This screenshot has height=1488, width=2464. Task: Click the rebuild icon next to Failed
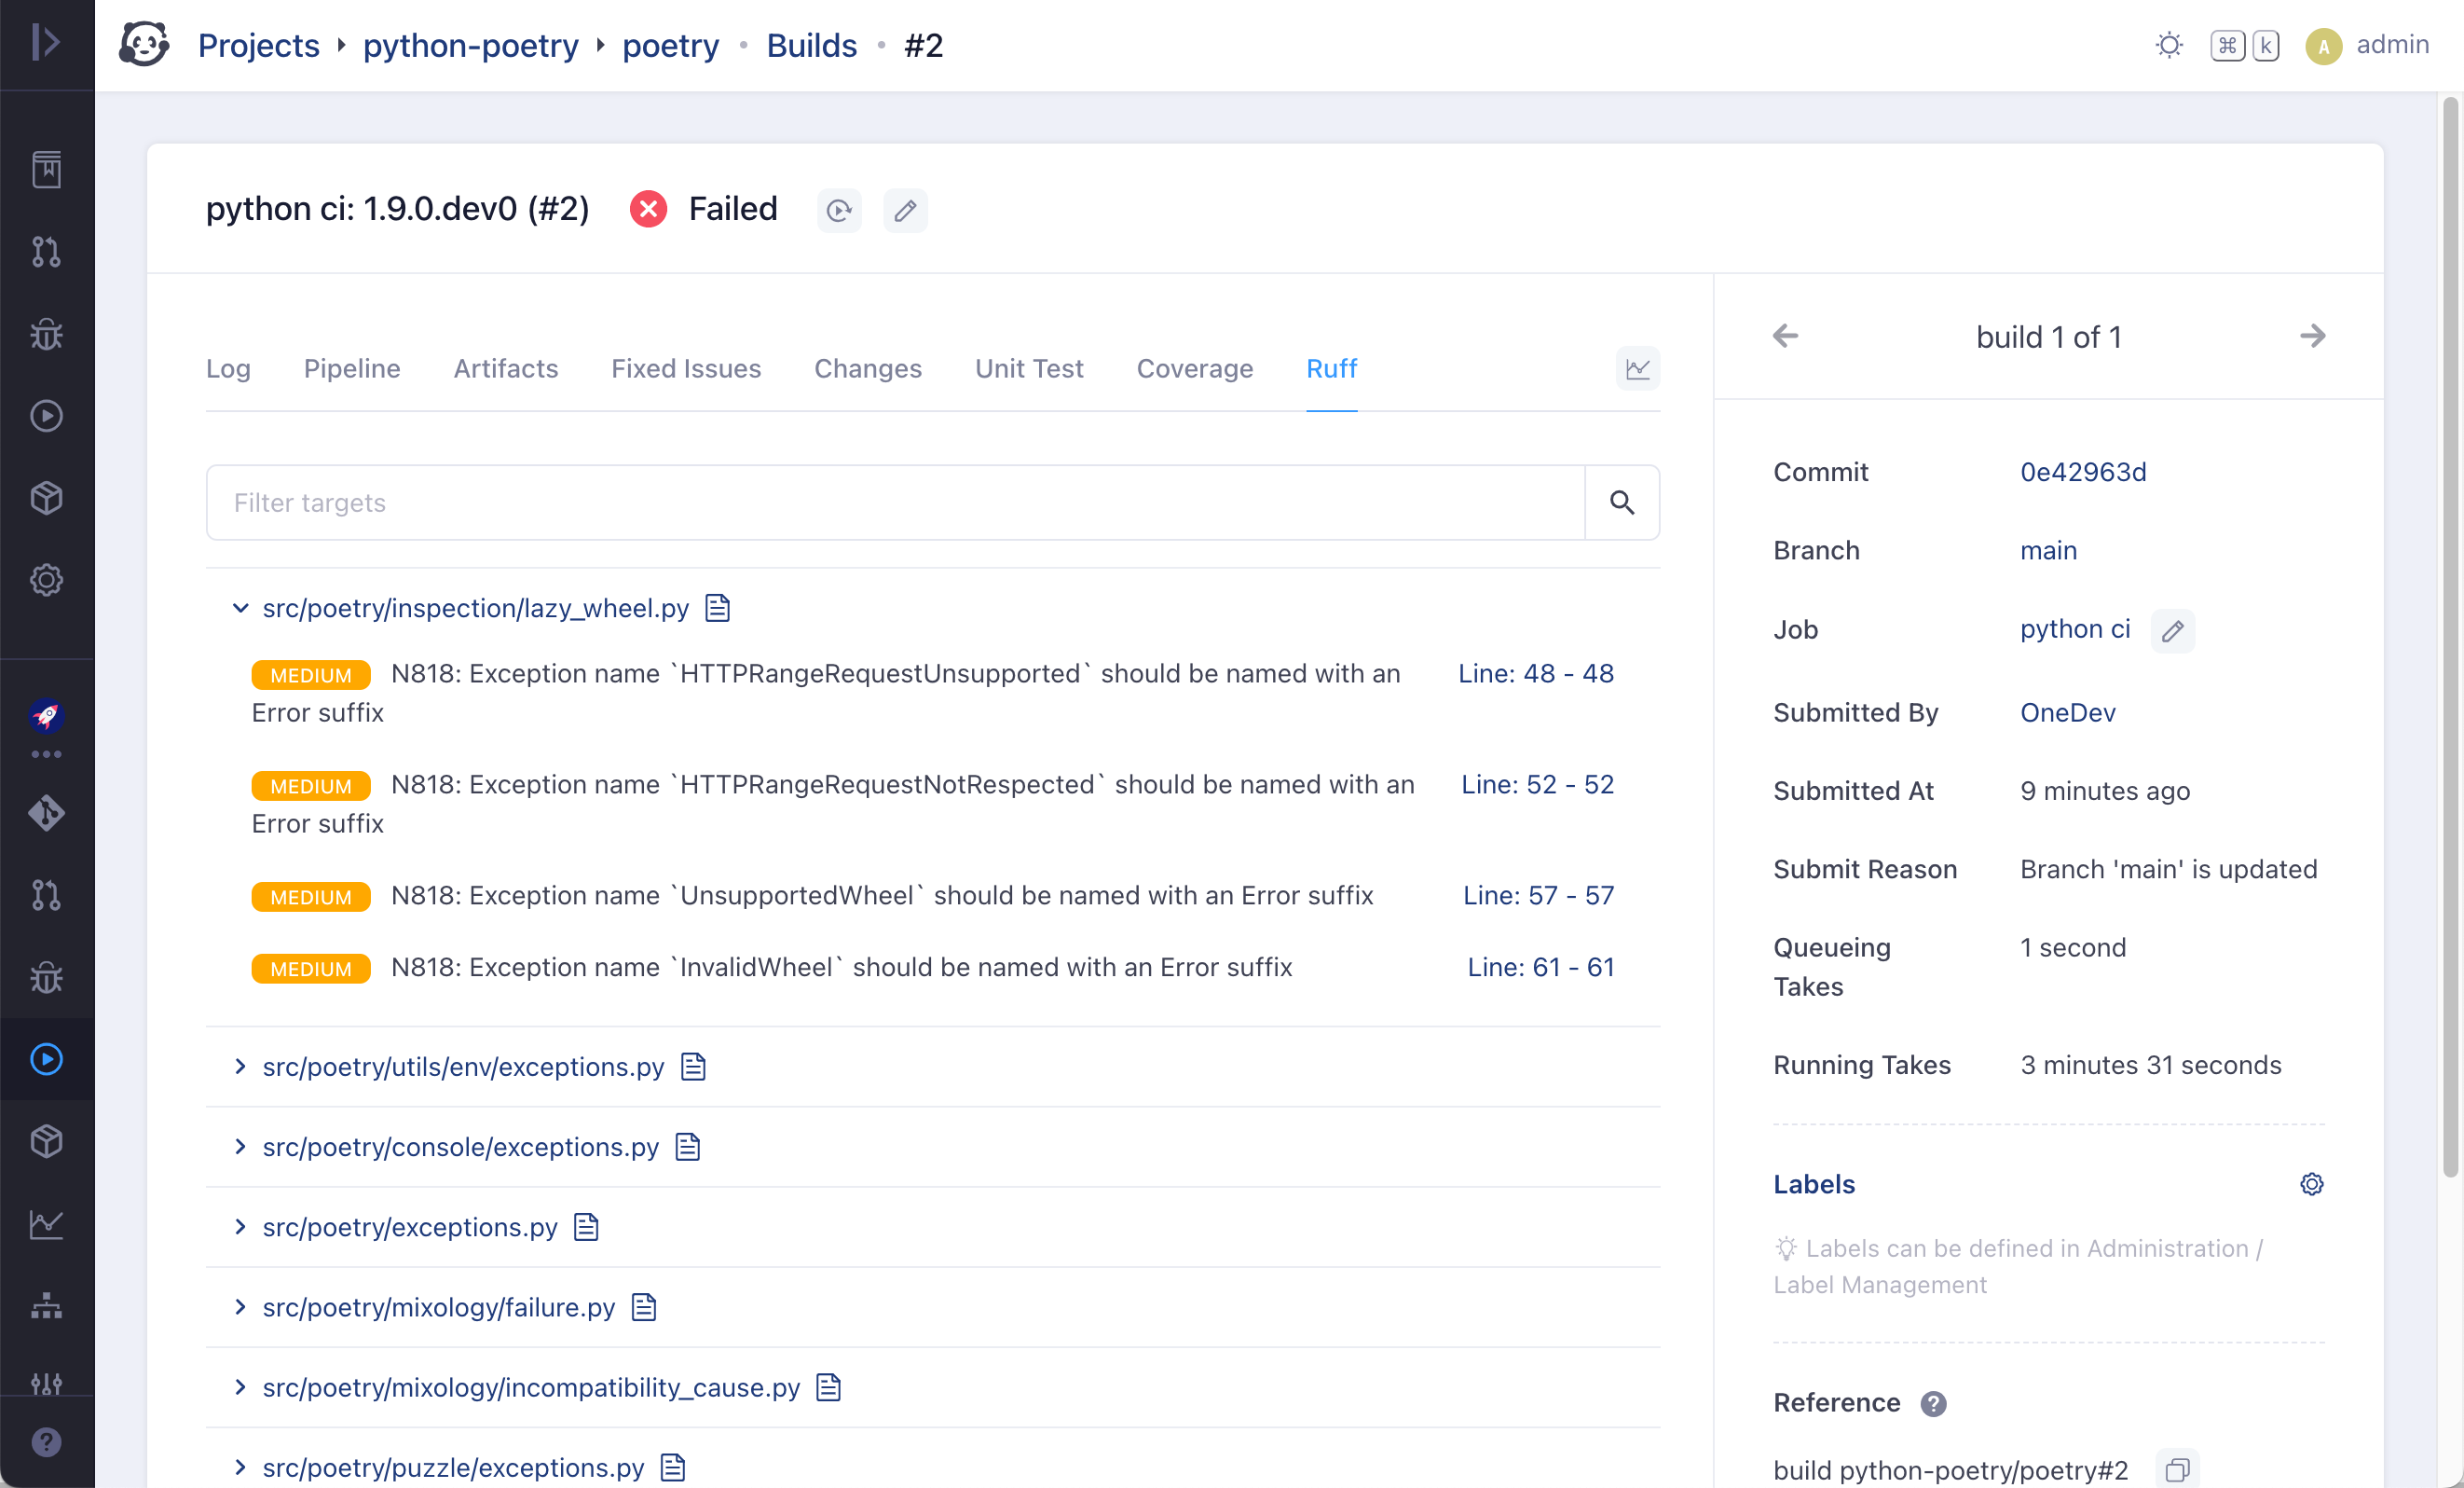point(838,210)
